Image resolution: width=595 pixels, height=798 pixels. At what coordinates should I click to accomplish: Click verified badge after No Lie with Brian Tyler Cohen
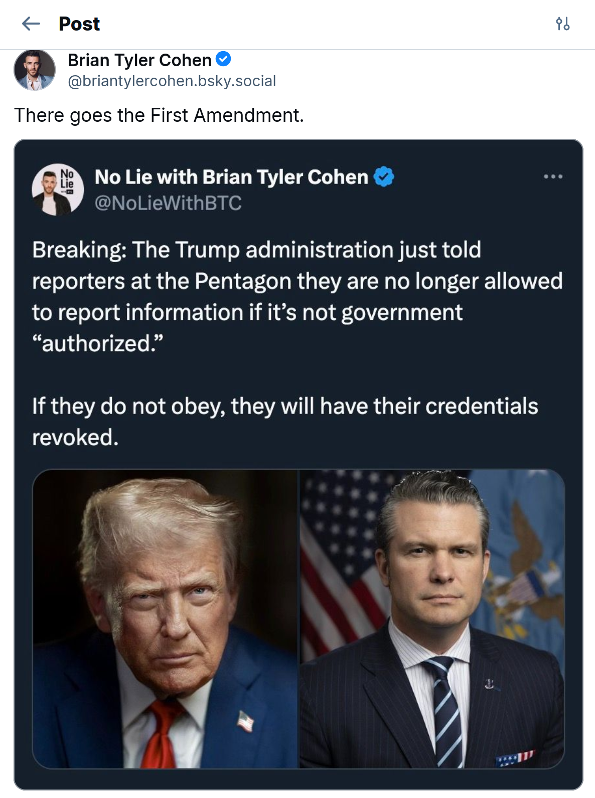[384, 176]
